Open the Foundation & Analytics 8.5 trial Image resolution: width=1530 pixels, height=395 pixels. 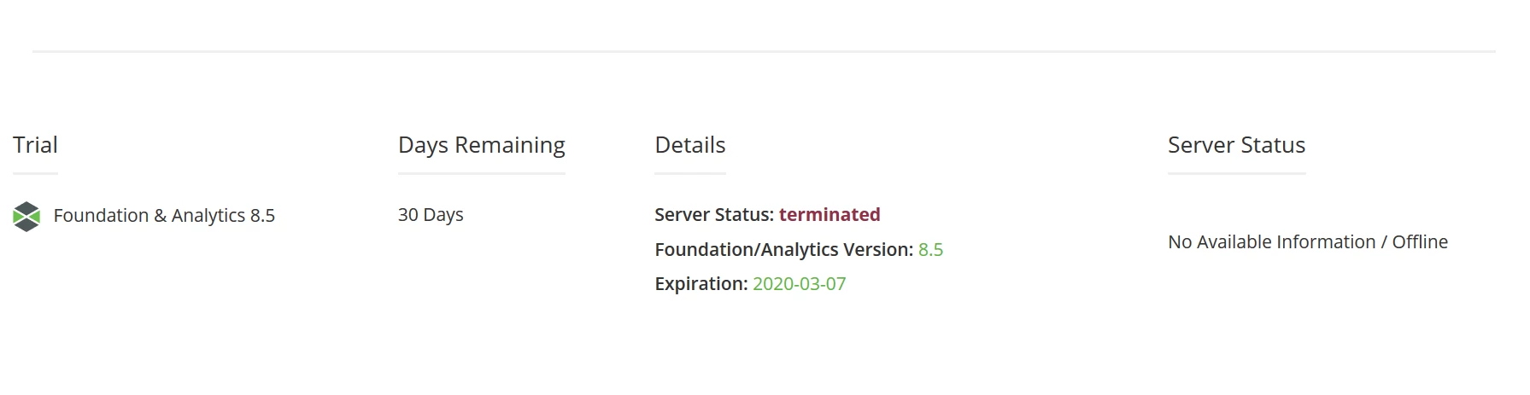click(x=164, y=216)
